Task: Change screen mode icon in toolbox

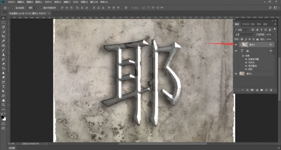Action: click(x=3, y=128)
